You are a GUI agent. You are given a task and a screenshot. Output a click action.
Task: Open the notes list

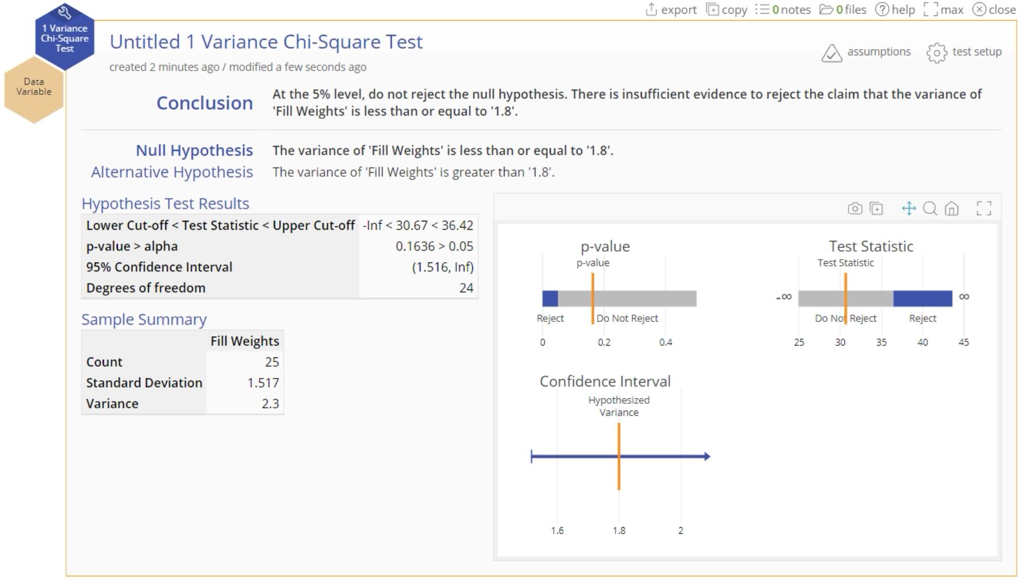click(783, 10)
